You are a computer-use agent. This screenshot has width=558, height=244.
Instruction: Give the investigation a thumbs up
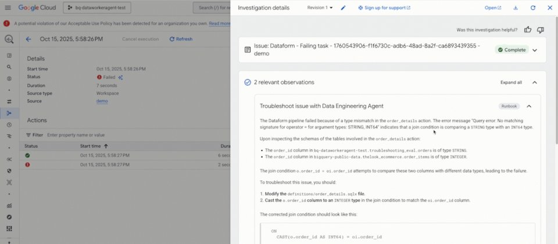528,30
